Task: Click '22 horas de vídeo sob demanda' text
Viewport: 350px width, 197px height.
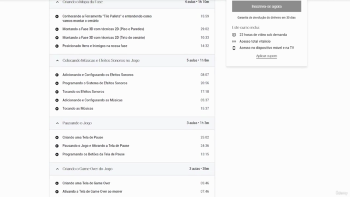Action: coord(263,34)
